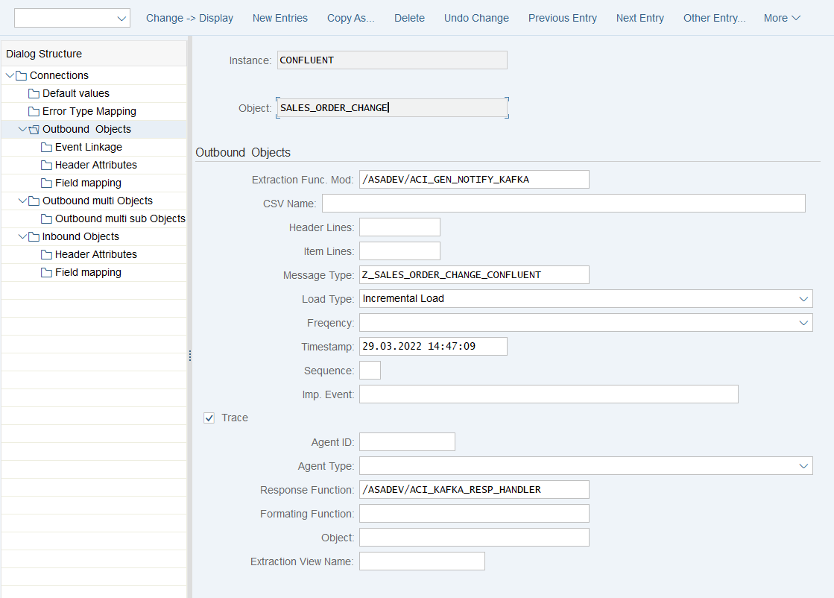Click the splitter handle between the two panels

point(189,356)
